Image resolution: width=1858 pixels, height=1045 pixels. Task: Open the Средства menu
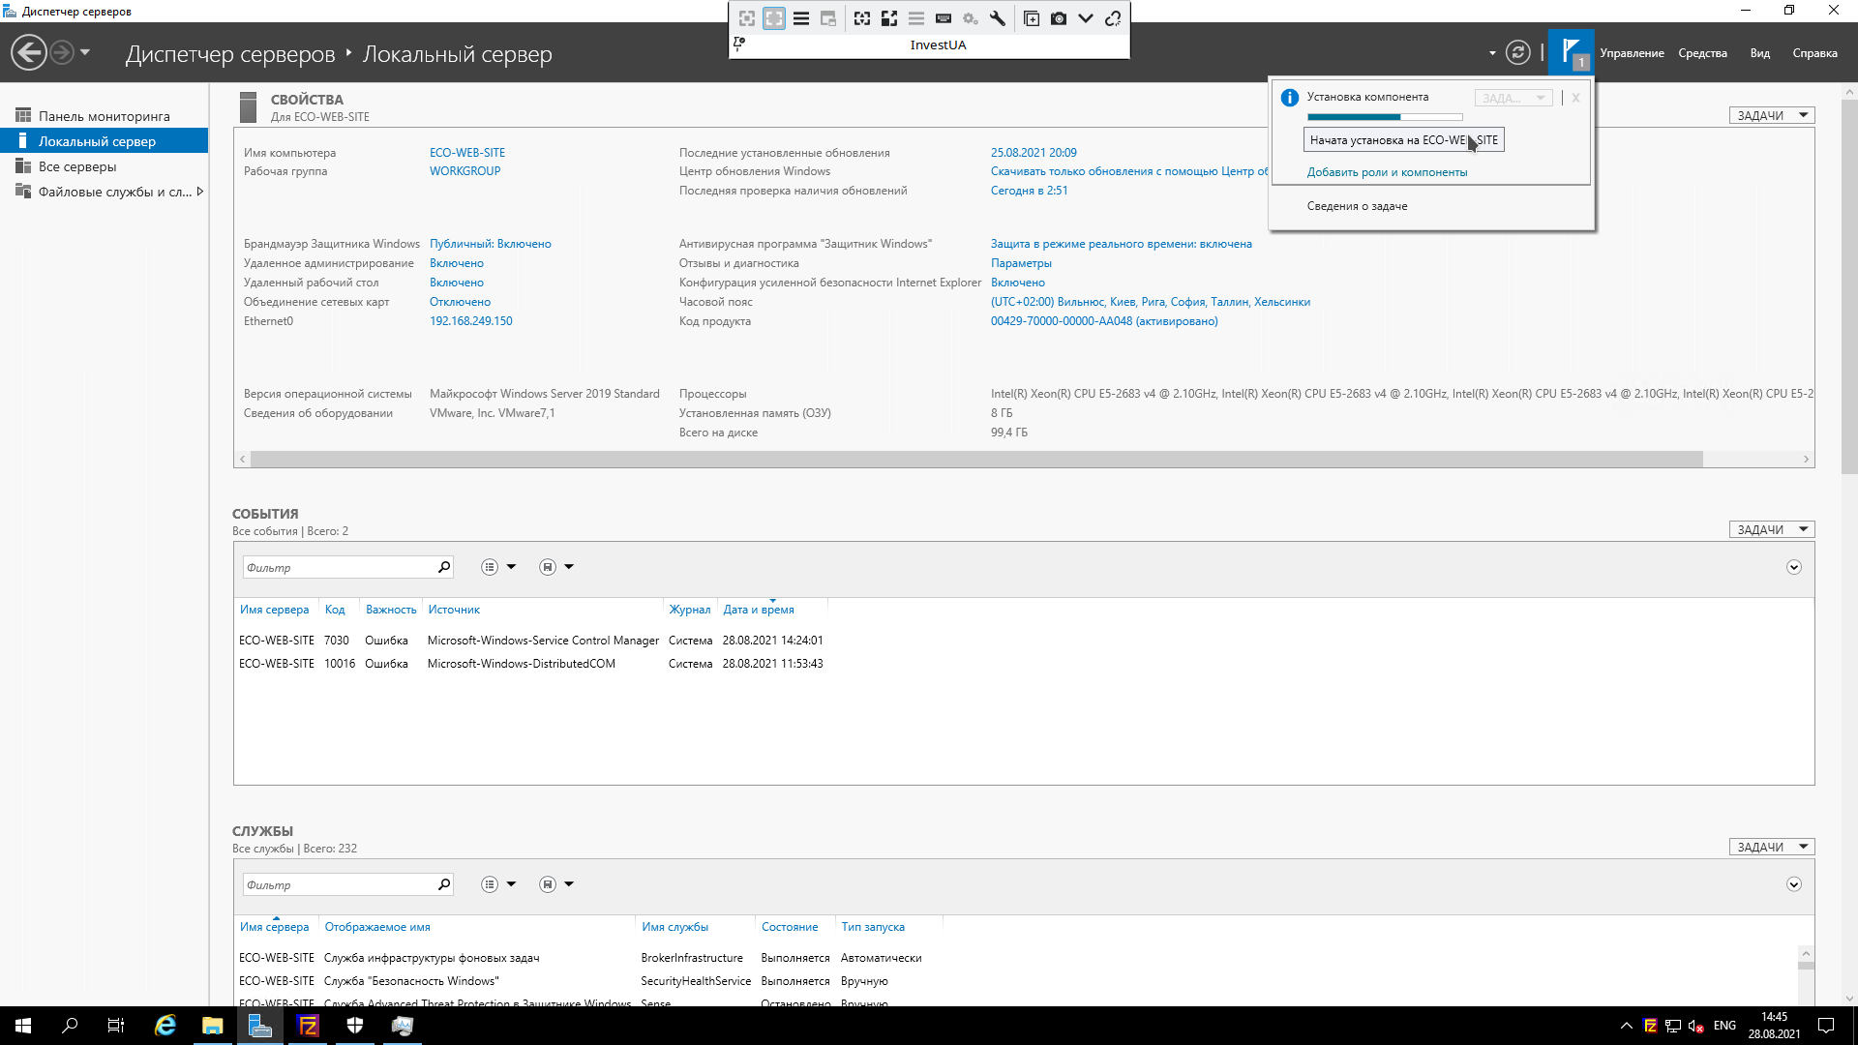(1702, 53)
